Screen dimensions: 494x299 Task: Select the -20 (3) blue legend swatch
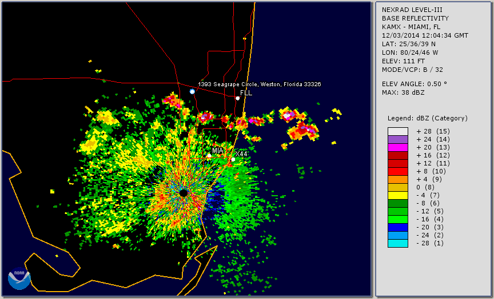pyautogui.click(x=398, y=227)
